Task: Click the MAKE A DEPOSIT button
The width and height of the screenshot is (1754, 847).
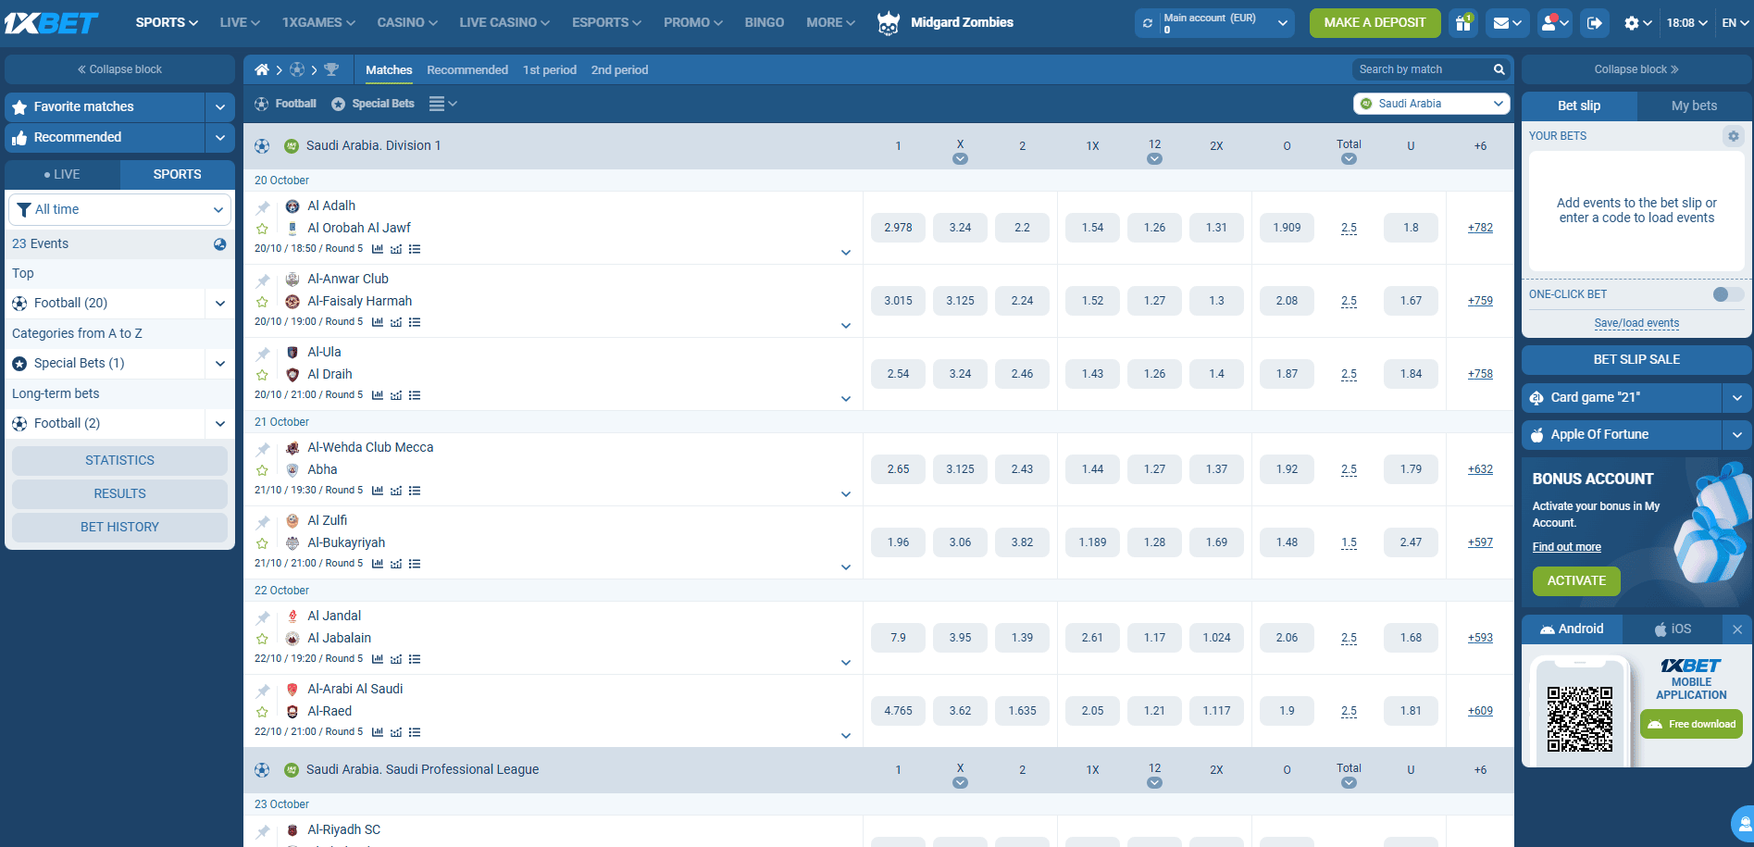Action: tap(1375, 22)
